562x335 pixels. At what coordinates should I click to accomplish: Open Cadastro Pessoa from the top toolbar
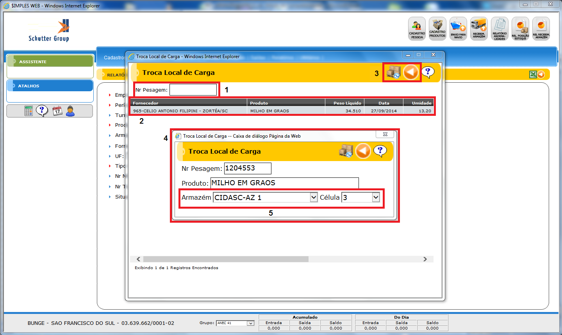[x=417, y=28]
